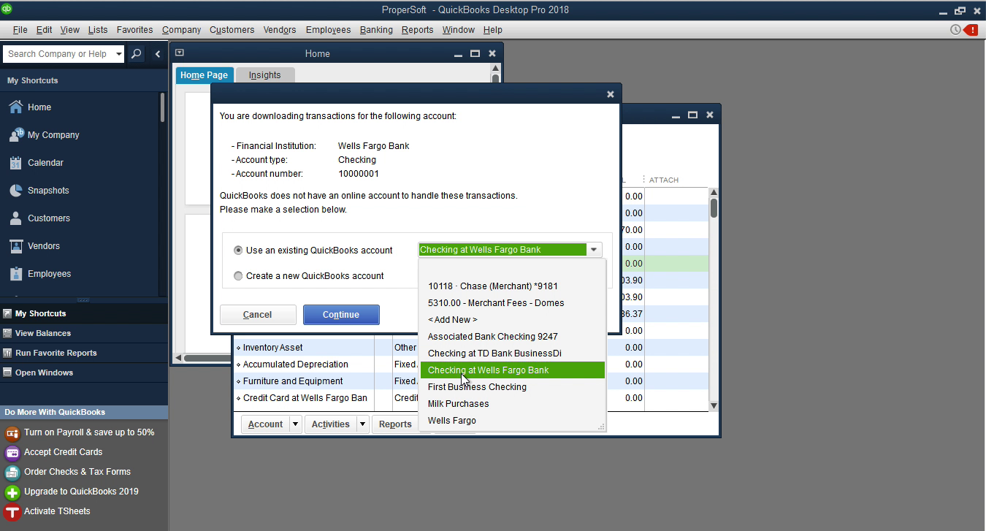The image size is (986, 531).
Task: Choose Checking at TD Bank BusinessDi
Action: 513,354
